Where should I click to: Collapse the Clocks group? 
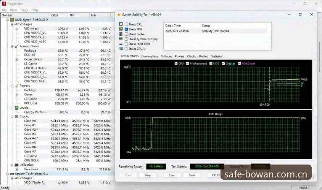pos(12,117)
